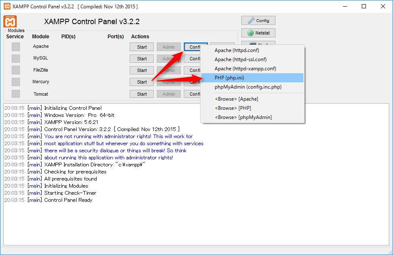Toggle FileZilla service install checkbox

16,70
